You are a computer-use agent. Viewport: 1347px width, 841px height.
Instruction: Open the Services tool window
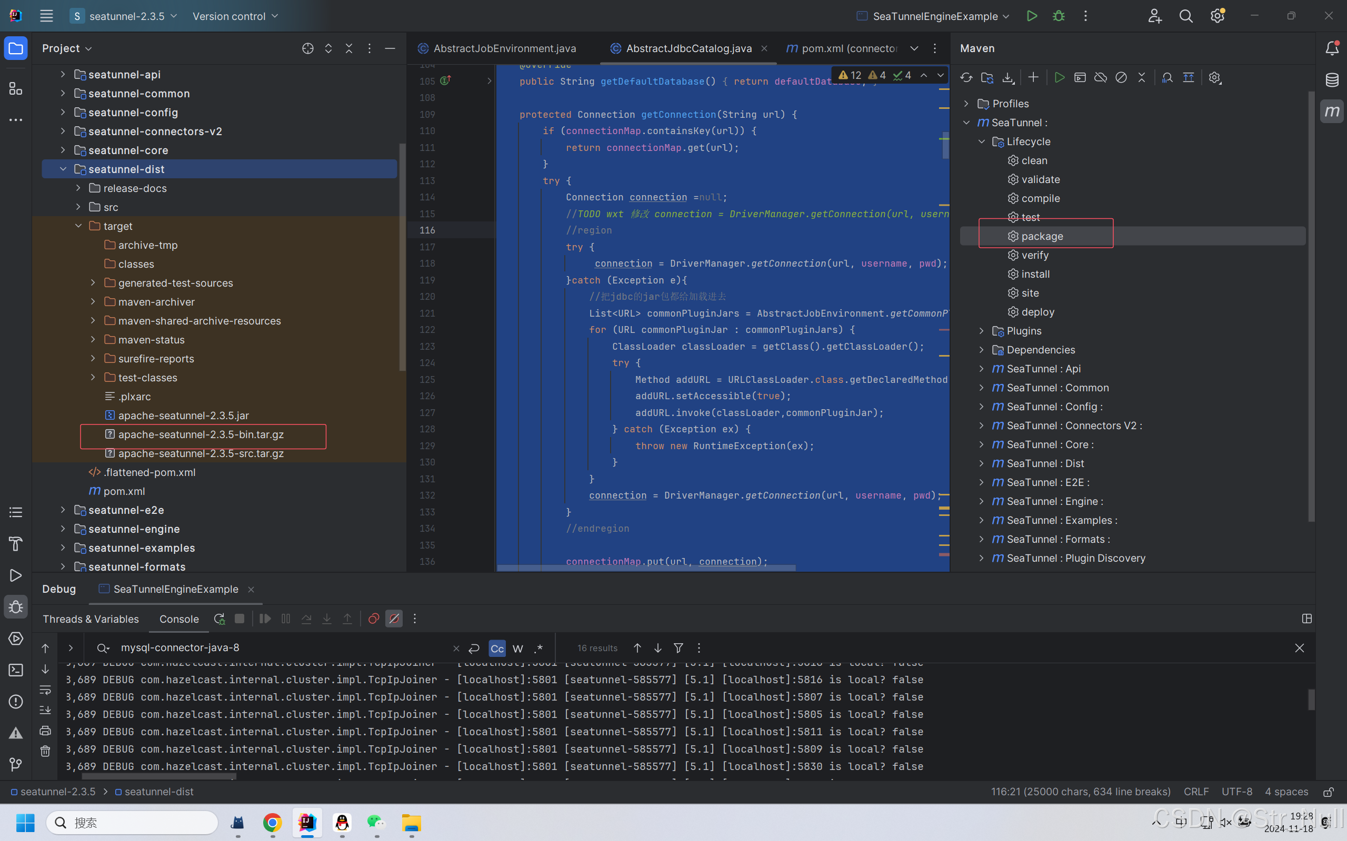pos(16,639)
